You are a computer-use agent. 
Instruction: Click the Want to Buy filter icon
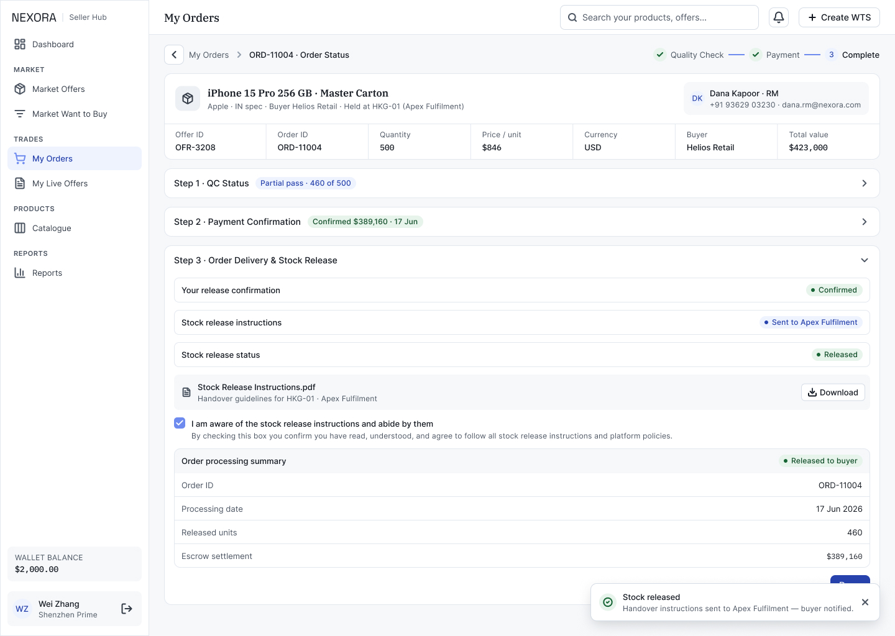tap(20, 114)
